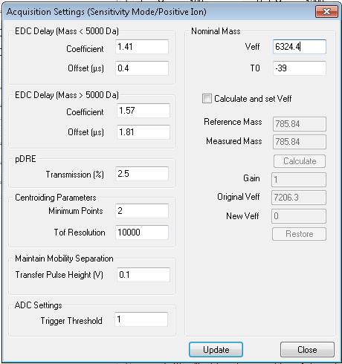The height and width of the screenshot is (364, 342).
Task: Edit Coefficient field showing 1.57
Action: [x=143, y=111]
